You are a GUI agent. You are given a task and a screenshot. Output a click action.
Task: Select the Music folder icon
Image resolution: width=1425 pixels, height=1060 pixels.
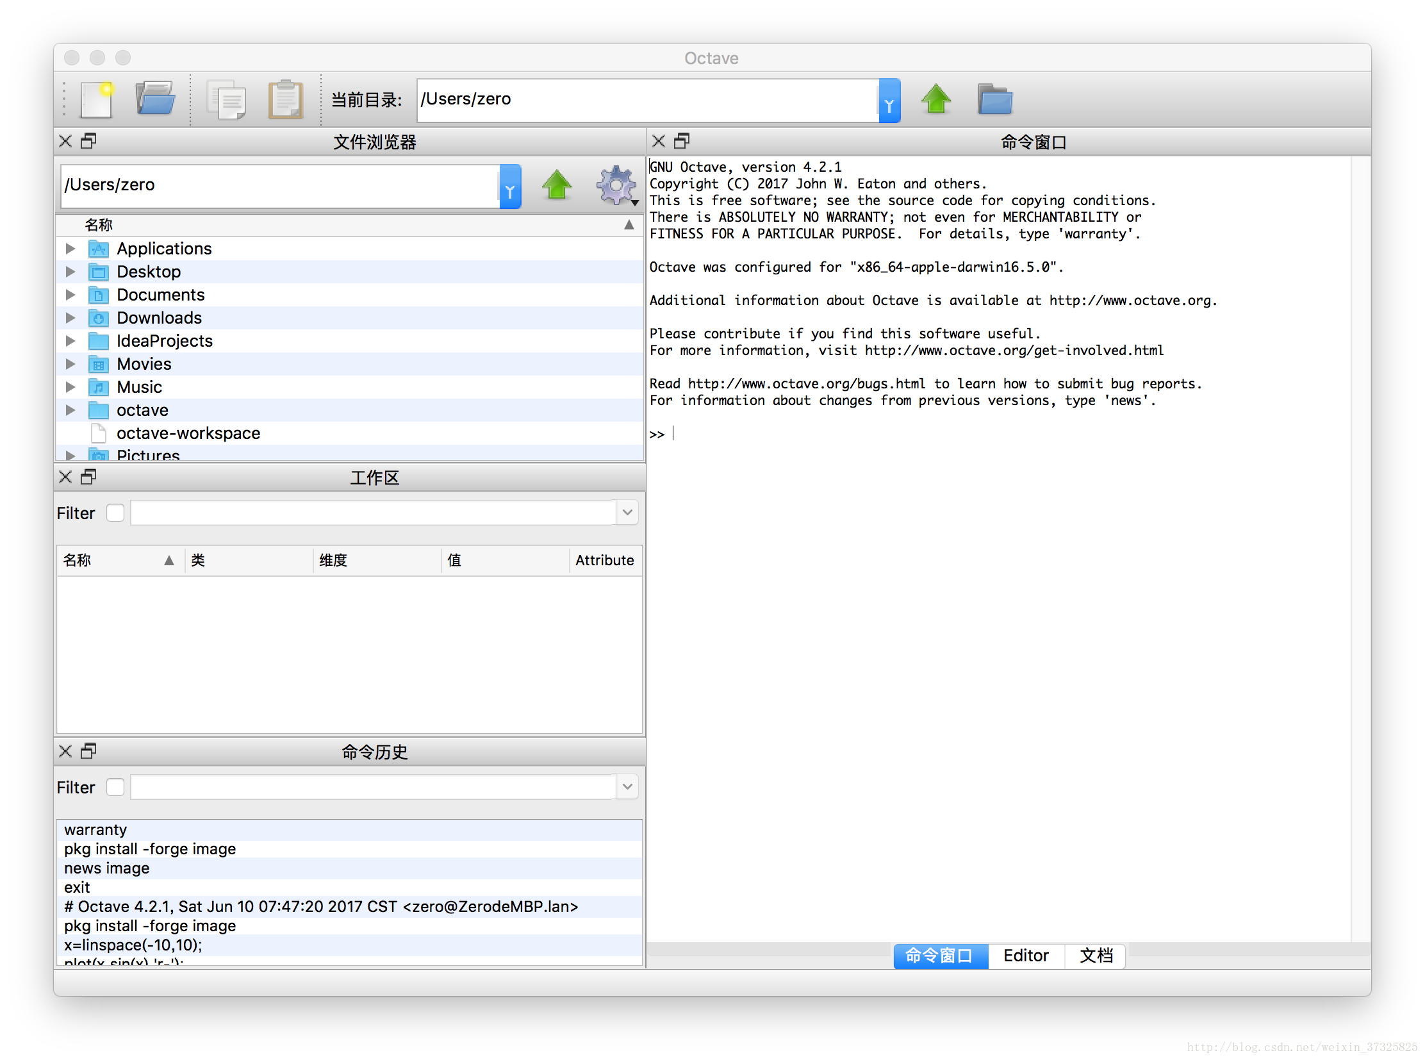[x=98, y=388]
